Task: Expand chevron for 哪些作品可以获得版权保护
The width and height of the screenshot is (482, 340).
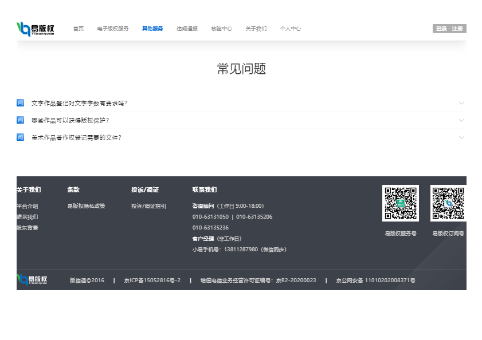Action: (461, 120)
